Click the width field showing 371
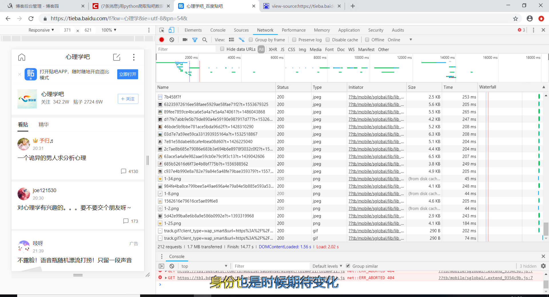Screen dimensions: 549x297 tap(67, 30)
